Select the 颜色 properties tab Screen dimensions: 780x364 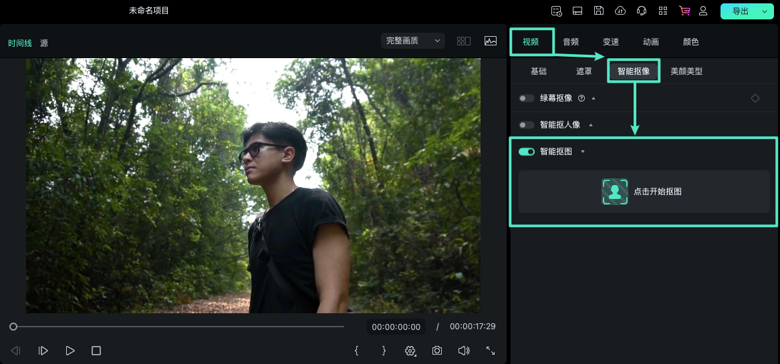[691, 42]
